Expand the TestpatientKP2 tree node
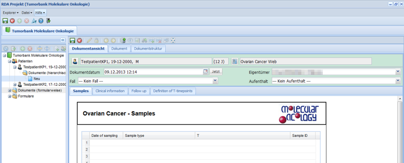The width and height of the screenshot is (404, 163). tap(15, 84)
